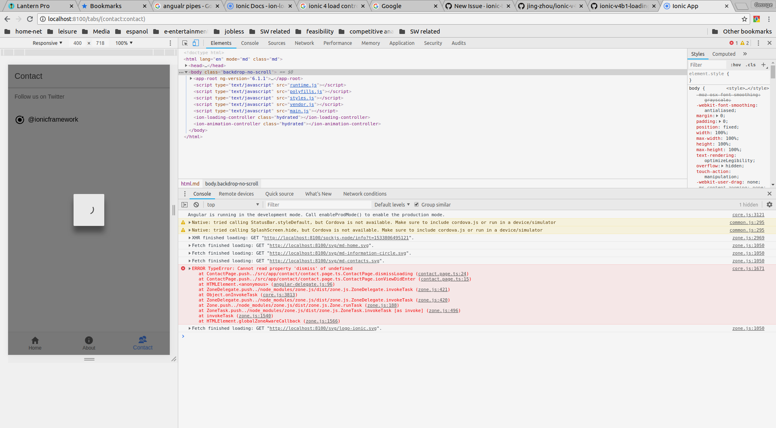Open the Default levels dropdown

point(391,205)
